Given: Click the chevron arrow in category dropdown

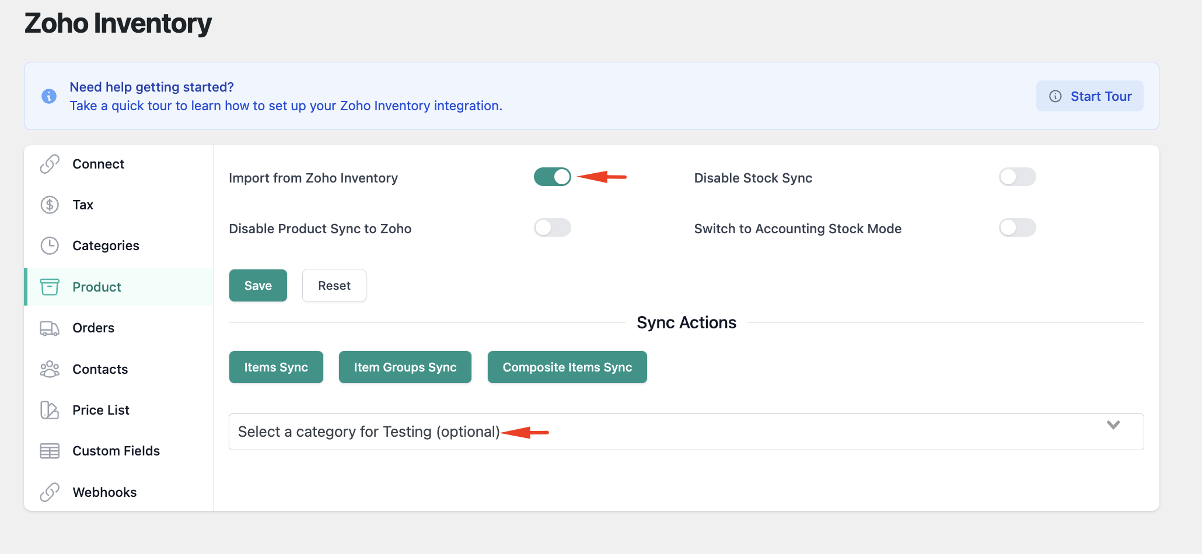Looking at the screenshot, I should coord(1113,425).
